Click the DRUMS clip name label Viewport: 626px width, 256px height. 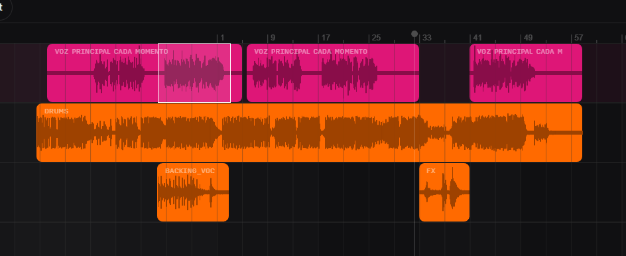click(56, 111)
